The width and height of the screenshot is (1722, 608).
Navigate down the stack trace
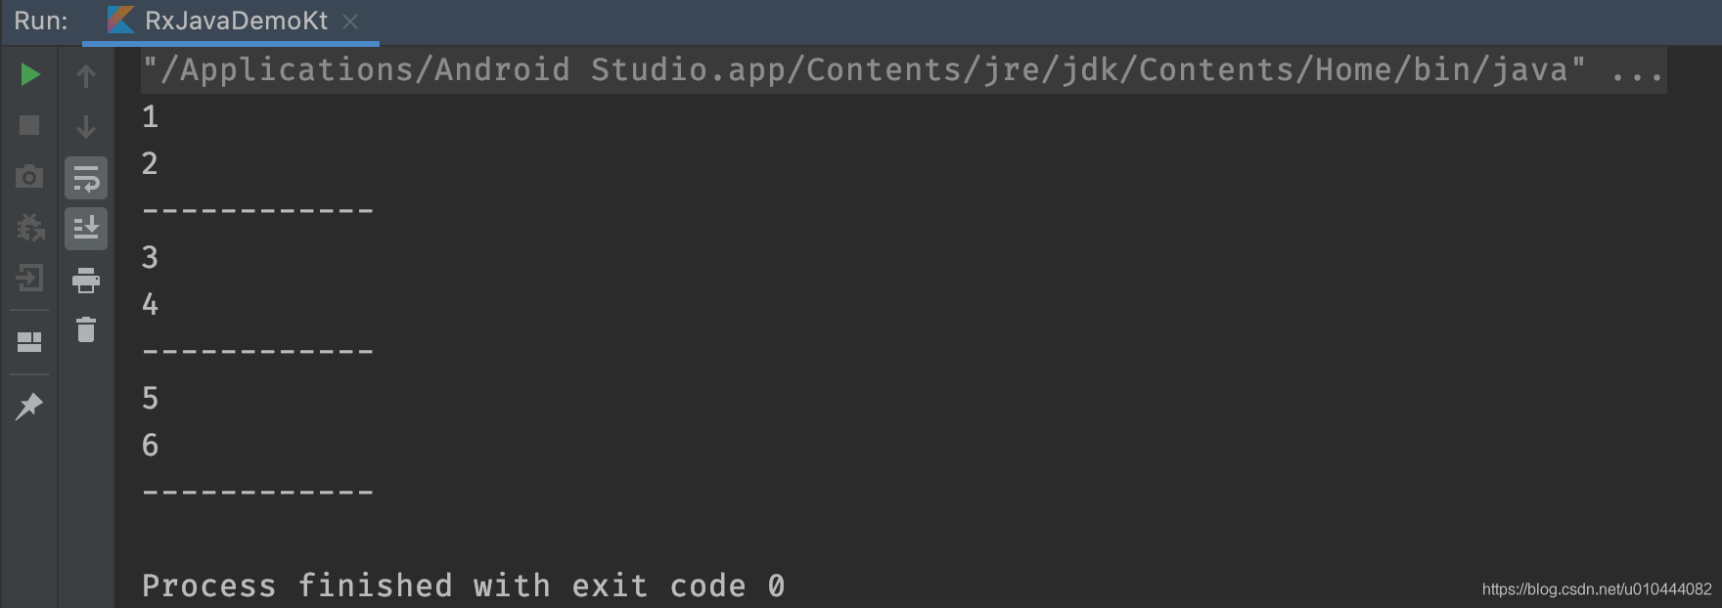click(85, 125)
